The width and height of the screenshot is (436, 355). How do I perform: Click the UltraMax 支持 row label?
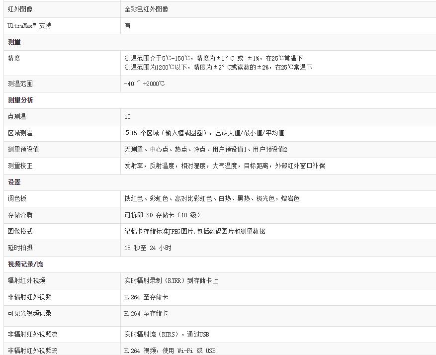pos(29,25)
